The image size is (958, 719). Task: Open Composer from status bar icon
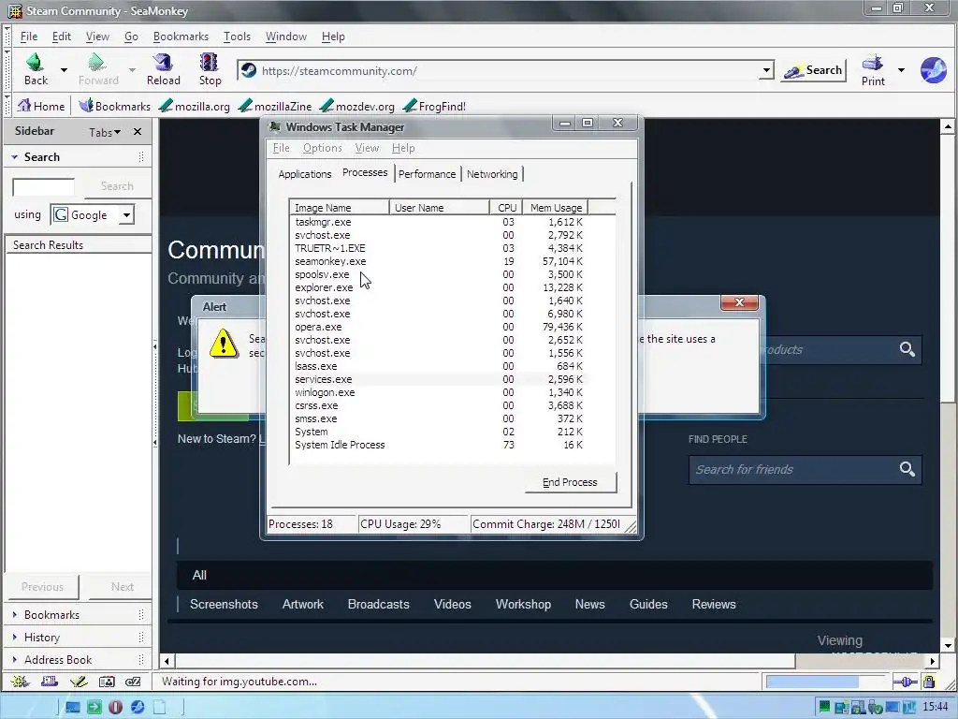(x=78, y=682)
